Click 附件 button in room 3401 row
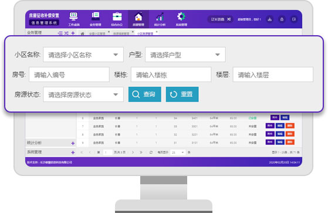 [x=275, y=117]
